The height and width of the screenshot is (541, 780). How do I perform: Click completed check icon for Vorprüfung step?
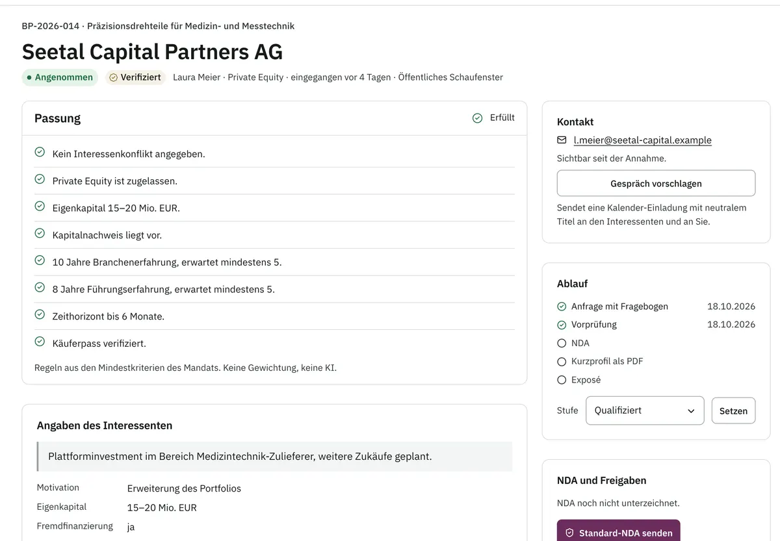click(562, 325)
